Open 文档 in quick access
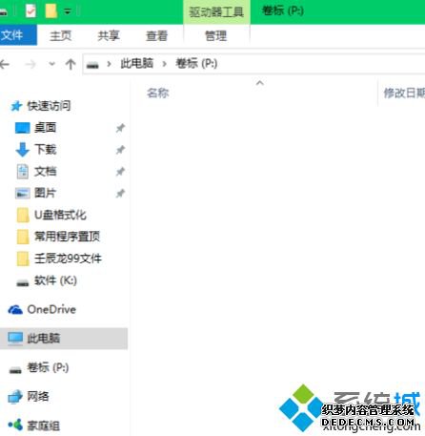This screenshot has height=436, width=425. [x=46, y=172]
